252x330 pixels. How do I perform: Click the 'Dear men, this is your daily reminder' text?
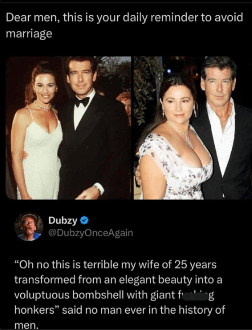[125, 18]
